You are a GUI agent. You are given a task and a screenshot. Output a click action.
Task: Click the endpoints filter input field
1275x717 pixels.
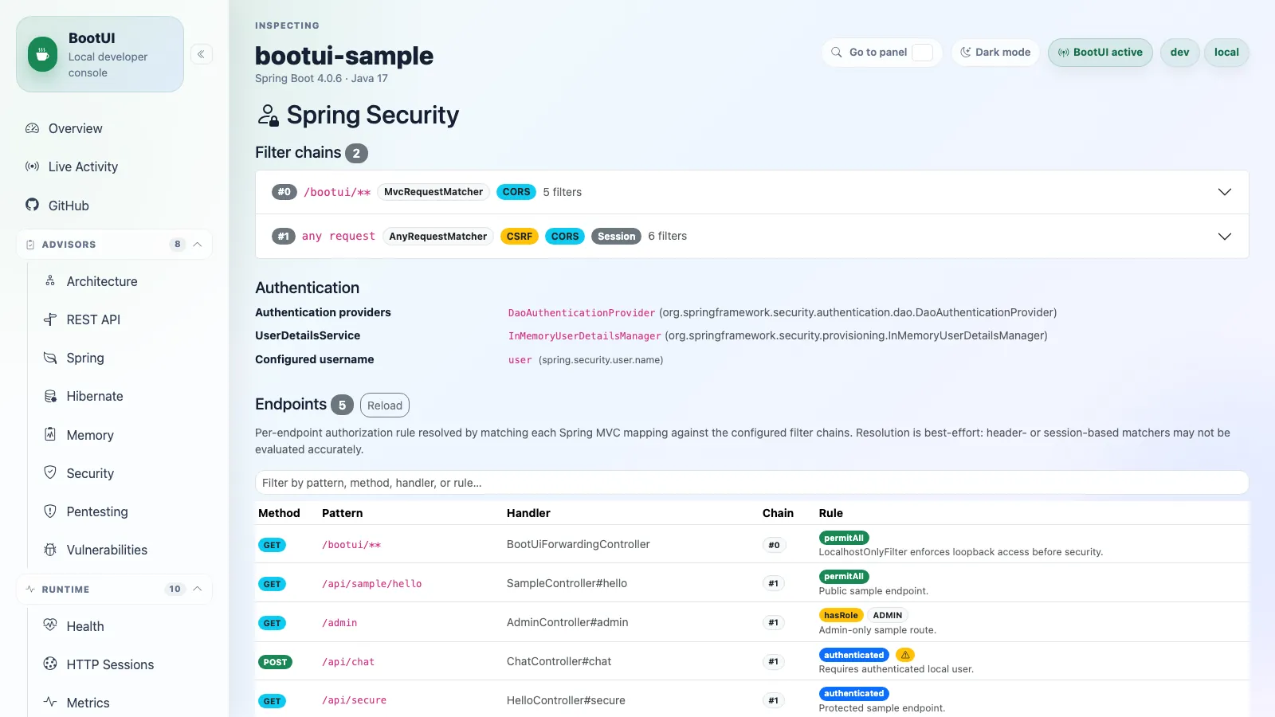751,483
